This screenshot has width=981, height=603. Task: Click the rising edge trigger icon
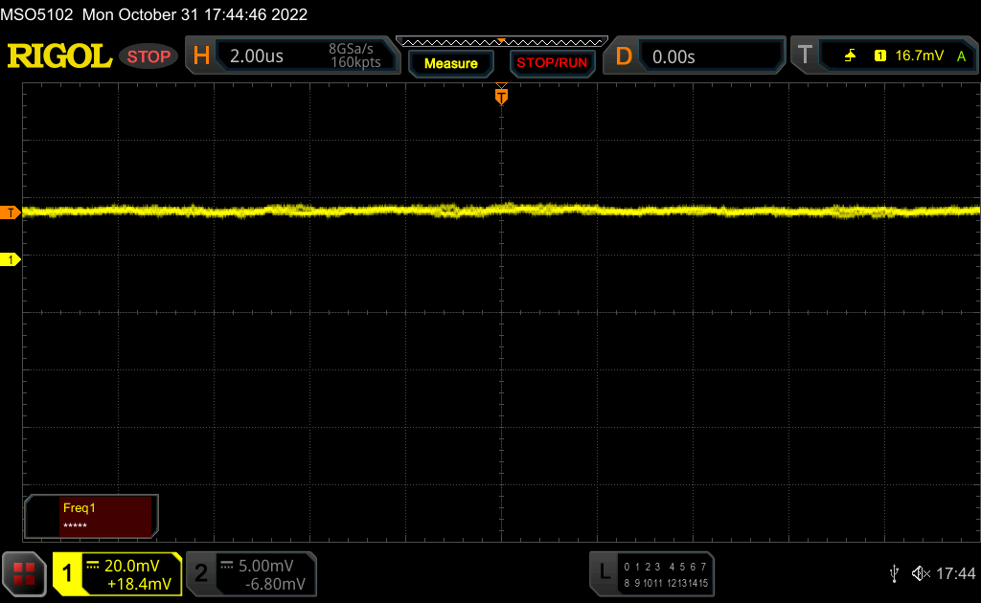tap(850, 56)
